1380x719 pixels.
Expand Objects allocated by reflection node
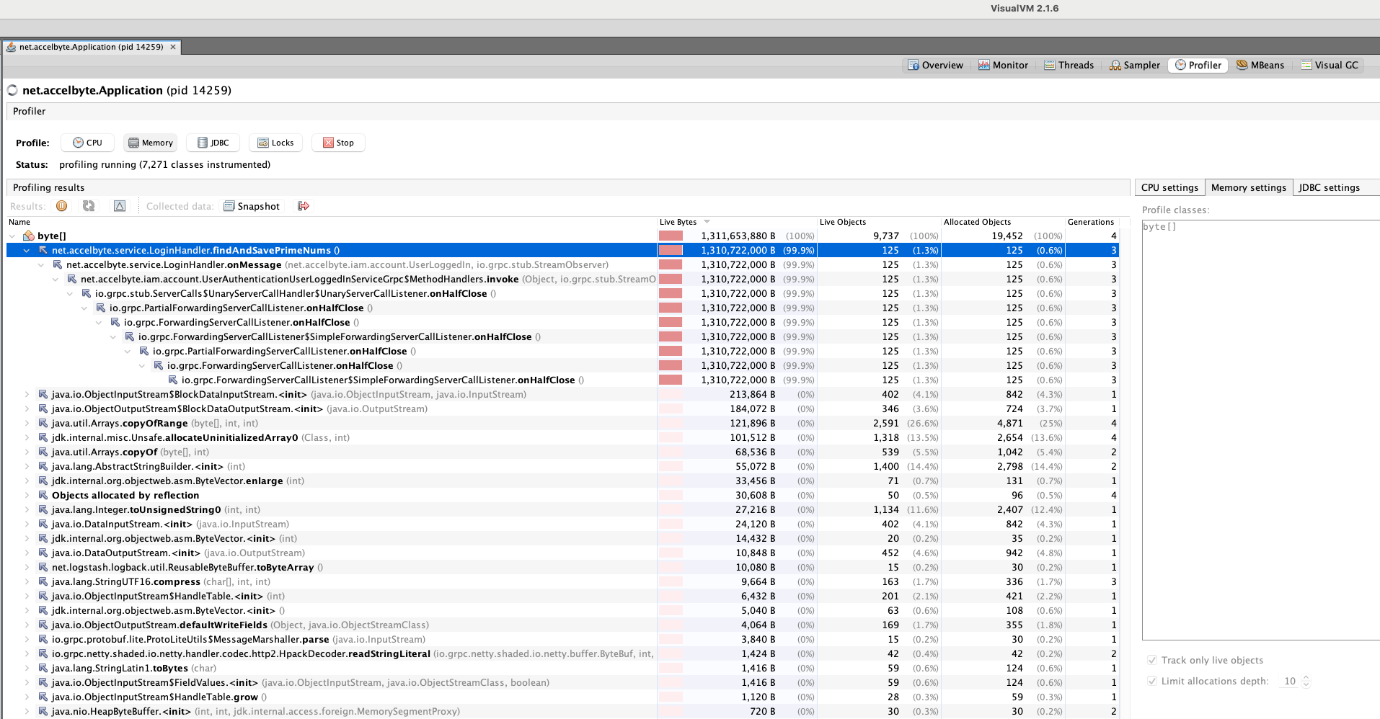click(27, 495)
